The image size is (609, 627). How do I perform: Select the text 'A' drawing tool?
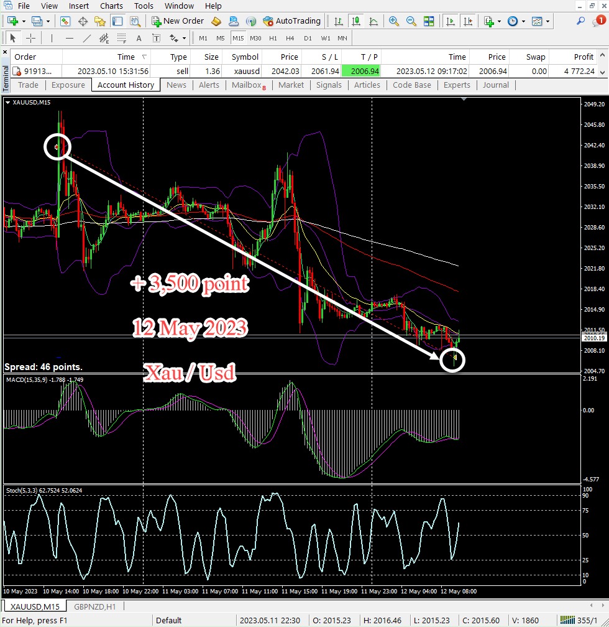tap(139, 39)
